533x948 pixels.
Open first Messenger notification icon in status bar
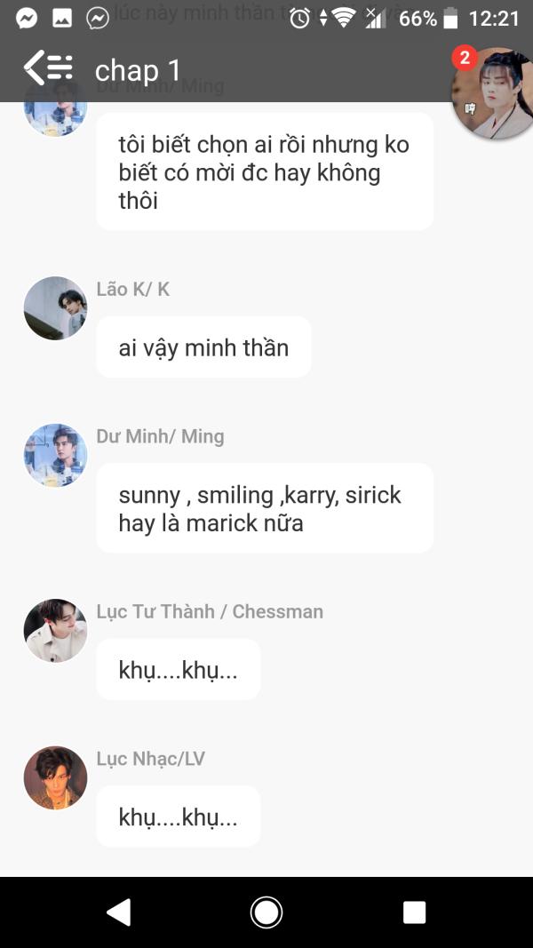click(x=26, y=18)
